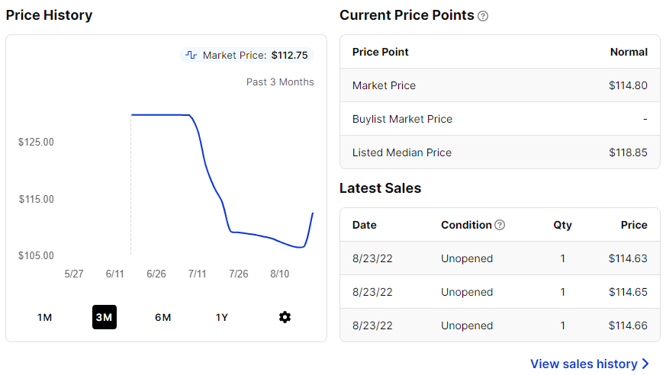Image resolution: width=666 pixels, height=375 pixels.
Task: Click the Market Price row
Action: [x=500, y=85]
